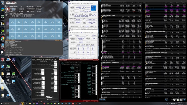Switch to Bench tab in upper CPU-Z window
187x105 pixels.
(88, 4)
